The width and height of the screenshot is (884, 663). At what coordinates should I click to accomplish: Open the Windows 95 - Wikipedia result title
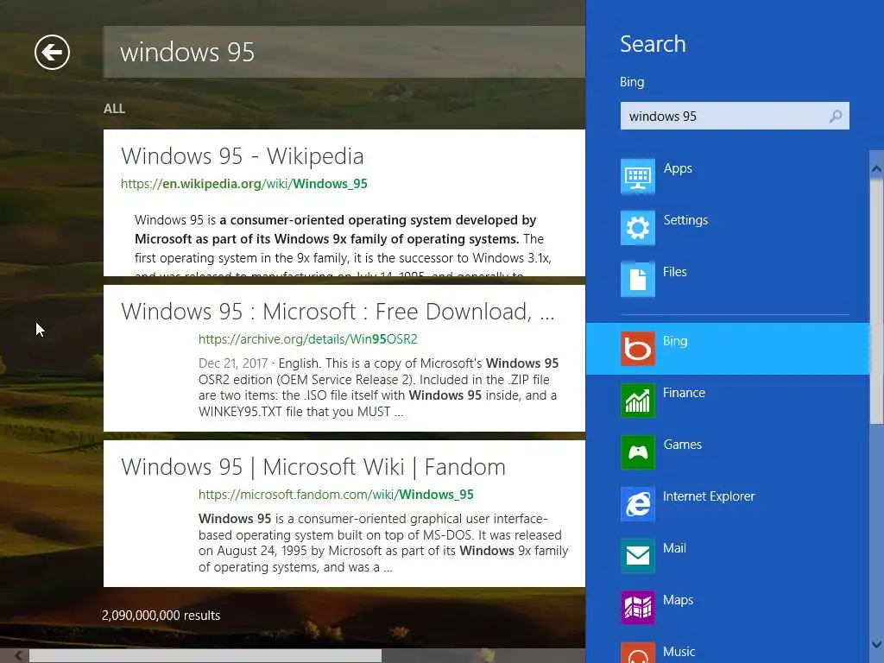tap(243, 156)
